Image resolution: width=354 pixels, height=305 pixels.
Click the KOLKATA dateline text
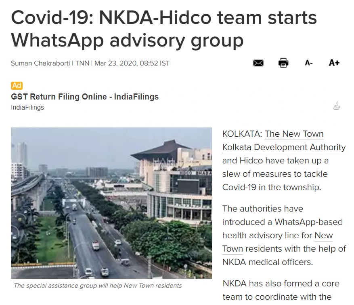point(242,134)
